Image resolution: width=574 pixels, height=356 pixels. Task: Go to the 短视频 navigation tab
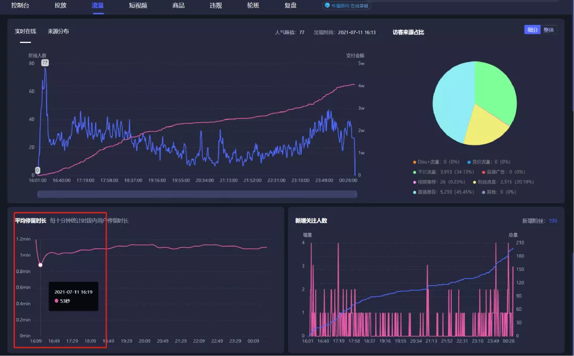point(138,5)
